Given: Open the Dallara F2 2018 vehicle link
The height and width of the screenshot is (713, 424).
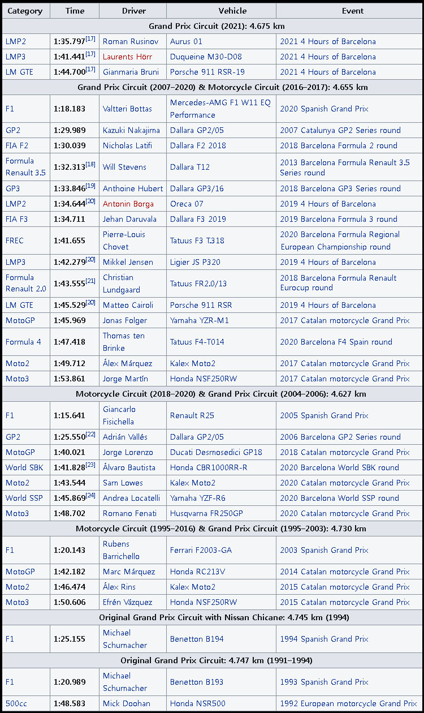Looking at the screenshot, I should [198, 145].
